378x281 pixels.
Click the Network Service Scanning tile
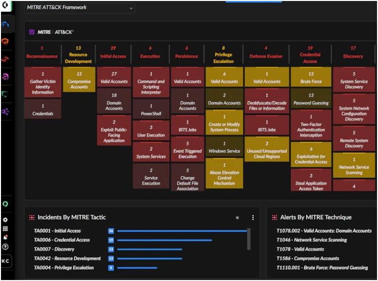[354, 166]
